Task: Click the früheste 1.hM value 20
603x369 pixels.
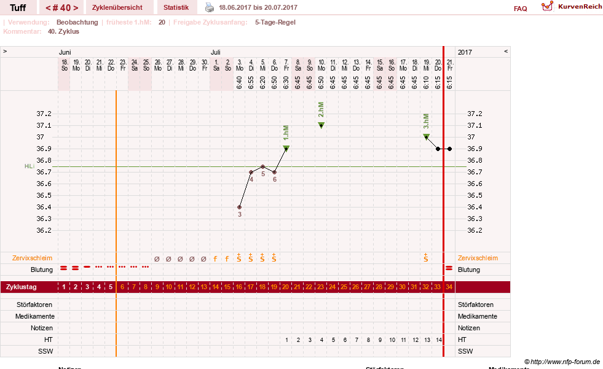Action: point(162,22)
